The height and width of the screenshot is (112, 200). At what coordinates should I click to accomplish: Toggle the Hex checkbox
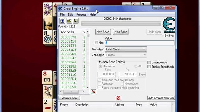(96, 43)
